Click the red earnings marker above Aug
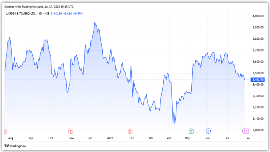This screenshot has height=152, width=270. click(6, 131)
